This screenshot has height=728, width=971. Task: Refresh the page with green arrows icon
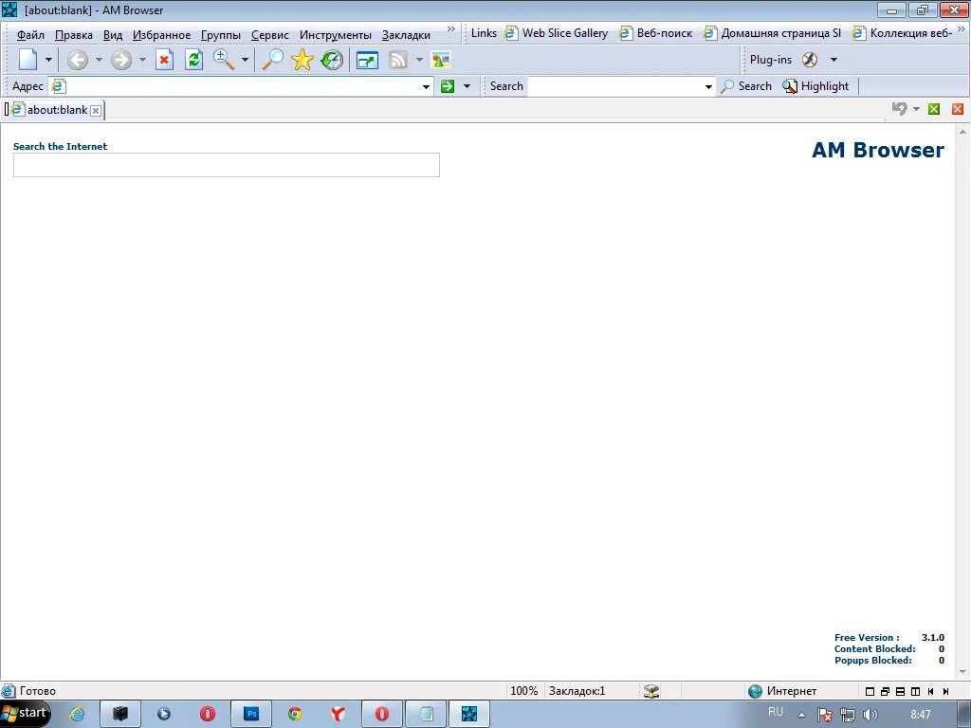(193, 60)
